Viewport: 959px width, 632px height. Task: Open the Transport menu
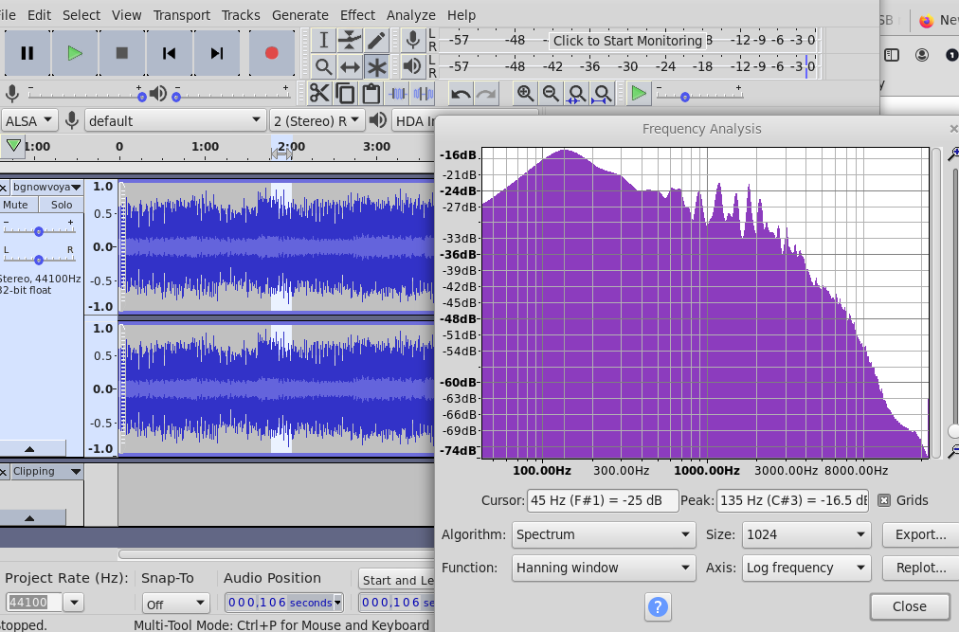tap(182, 14)
